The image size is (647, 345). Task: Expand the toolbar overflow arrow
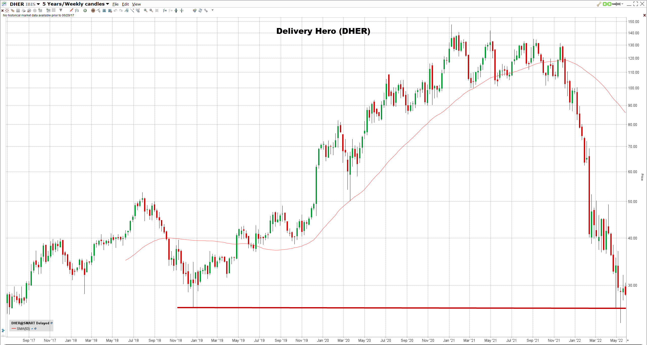point(213,10)
